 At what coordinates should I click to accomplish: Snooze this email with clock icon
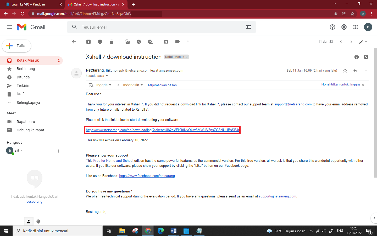[139, 42]
